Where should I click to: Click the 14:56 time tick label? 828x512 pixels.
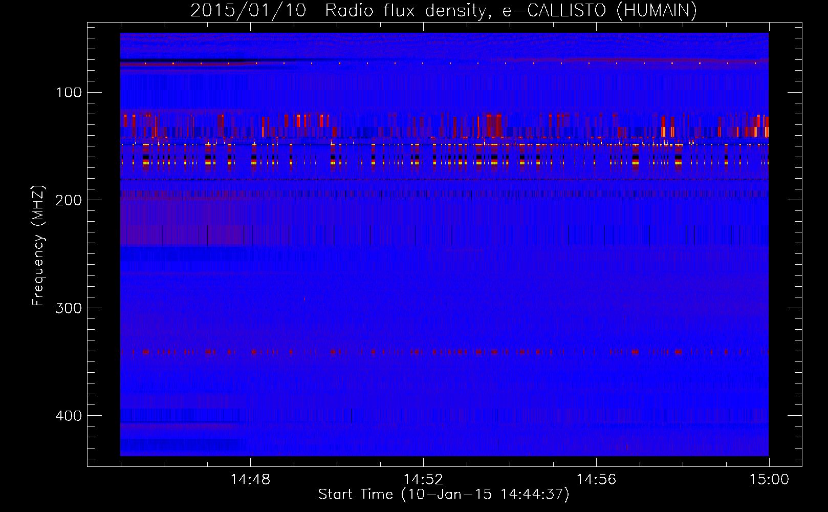[596, 479]
